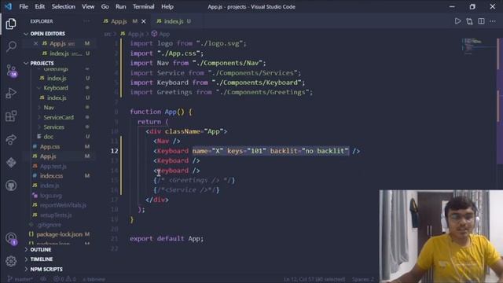Close App.js in Open Editors list

coord(35,43)
